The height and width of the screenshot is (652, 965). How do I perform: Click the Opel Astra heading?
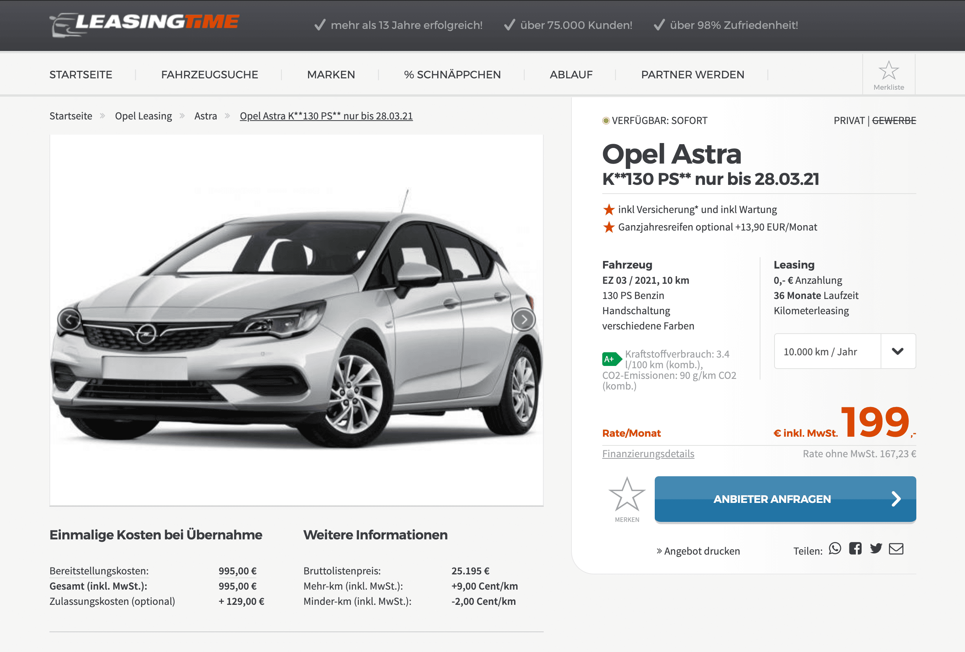tap(671, 154)
